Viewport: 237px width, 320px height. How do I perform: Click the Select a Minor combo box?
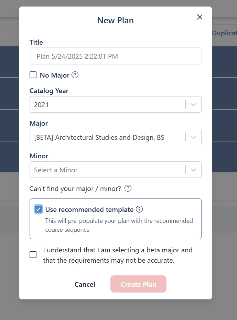tap(103, 170)
